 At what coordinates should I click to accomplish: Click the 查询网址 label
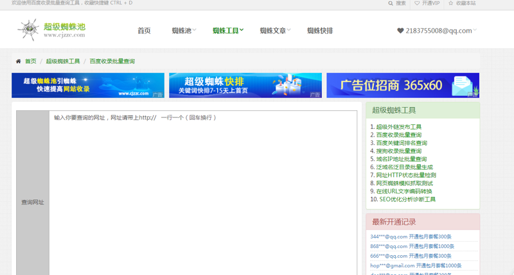[x=33, y=203]
